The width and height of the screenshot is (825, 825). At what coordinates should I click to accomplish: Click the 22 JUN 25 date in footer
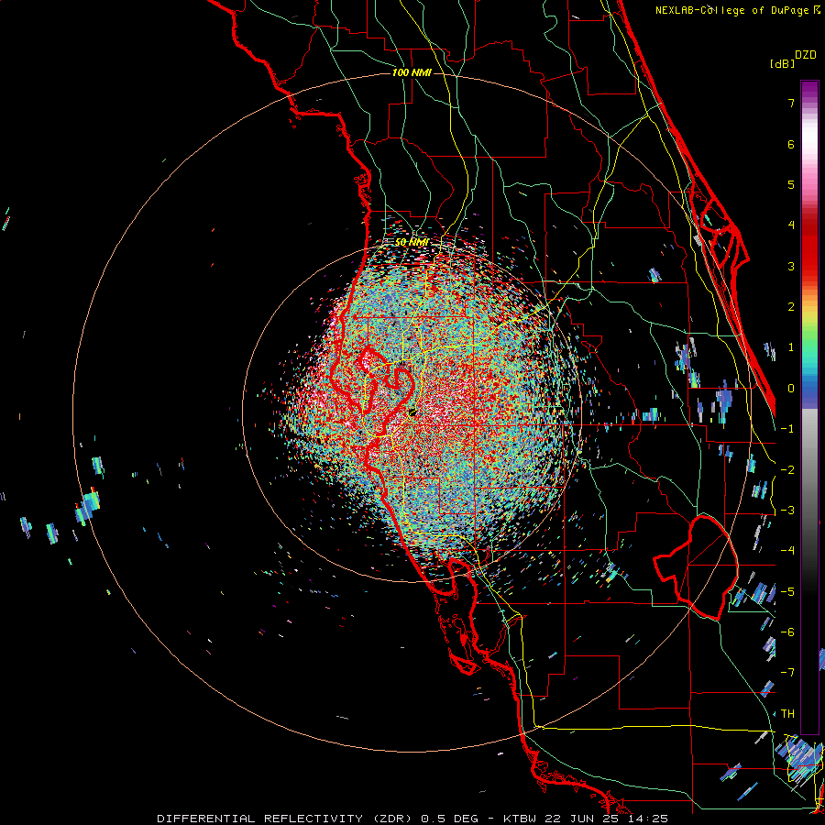click(x=582, y=819)
